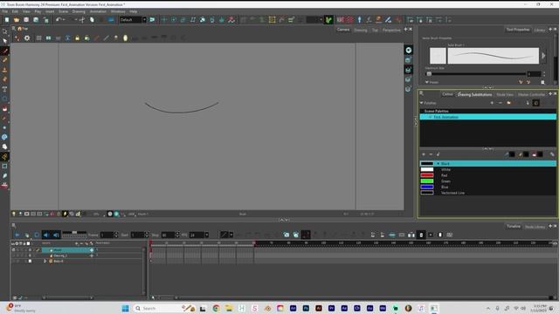This screenshot has width=559, height=314.
Task: Switch to the Node View tab
Action: 505,94
